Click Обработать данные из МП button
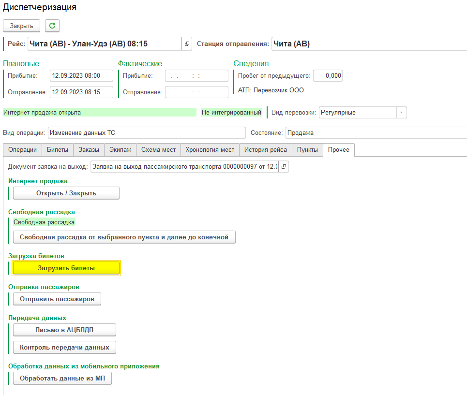Screen dimensions: 467x395 pyautogui.click(x=62, y=378)
